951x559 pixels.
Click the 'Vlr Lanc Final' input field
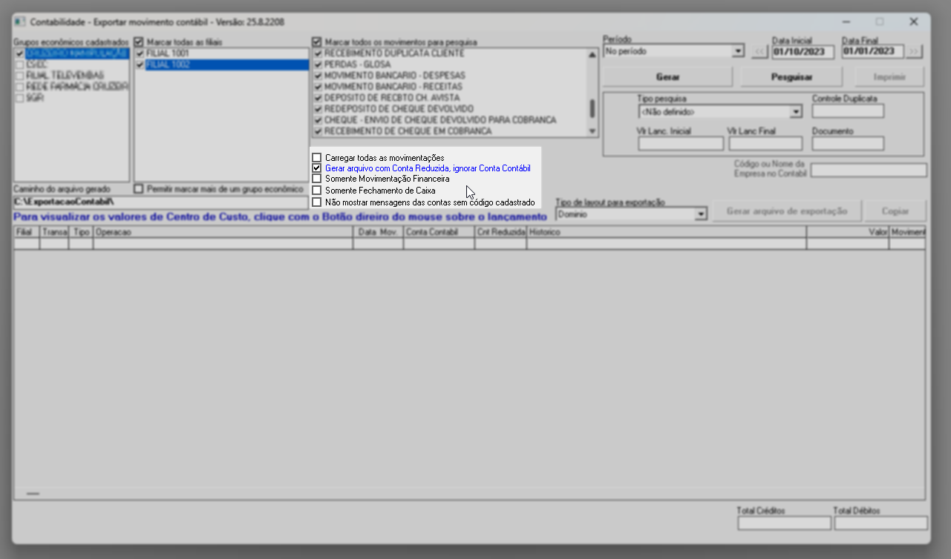(x=765, y=144)
